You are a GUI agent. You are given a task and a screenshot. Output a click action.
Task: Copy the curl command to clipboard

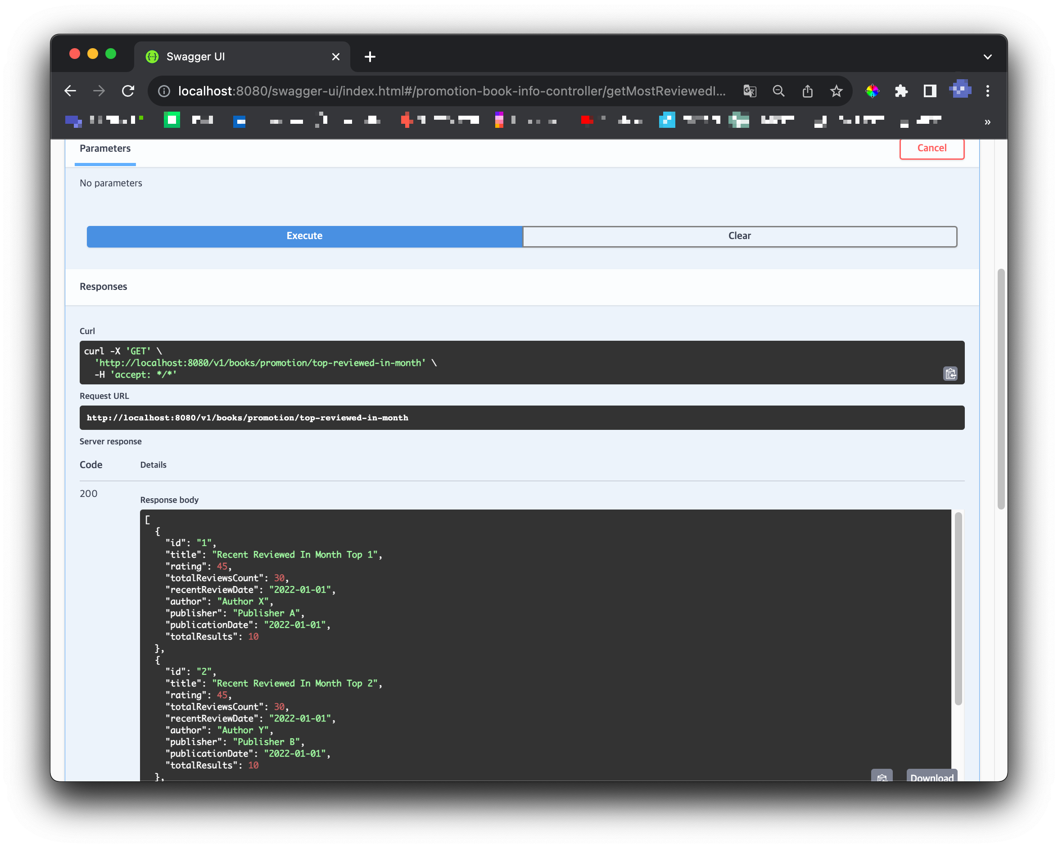(950, 374)
